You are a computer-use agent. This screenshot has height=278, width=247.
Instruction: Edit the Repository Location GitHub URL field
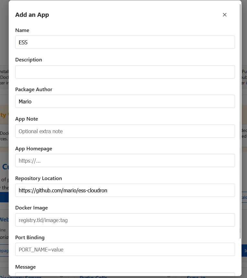125,190
